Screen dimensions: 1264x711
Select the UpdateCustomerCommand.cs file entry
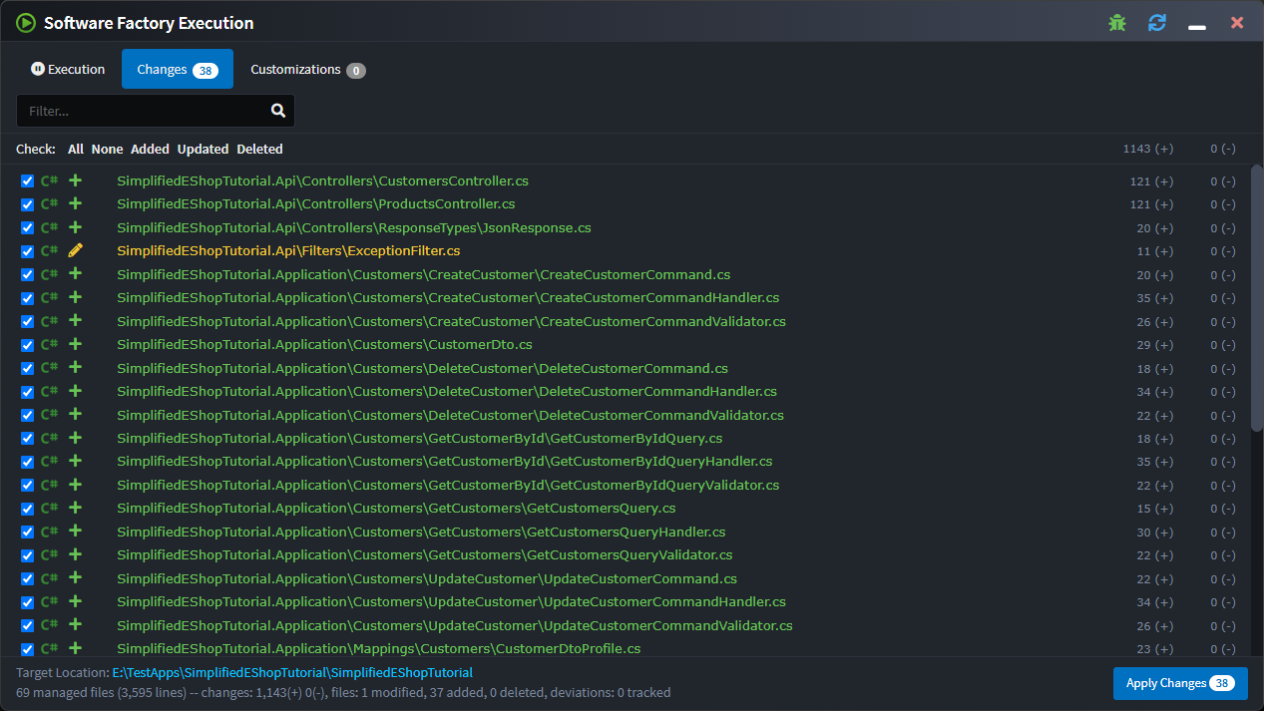[x=427, y=578]
